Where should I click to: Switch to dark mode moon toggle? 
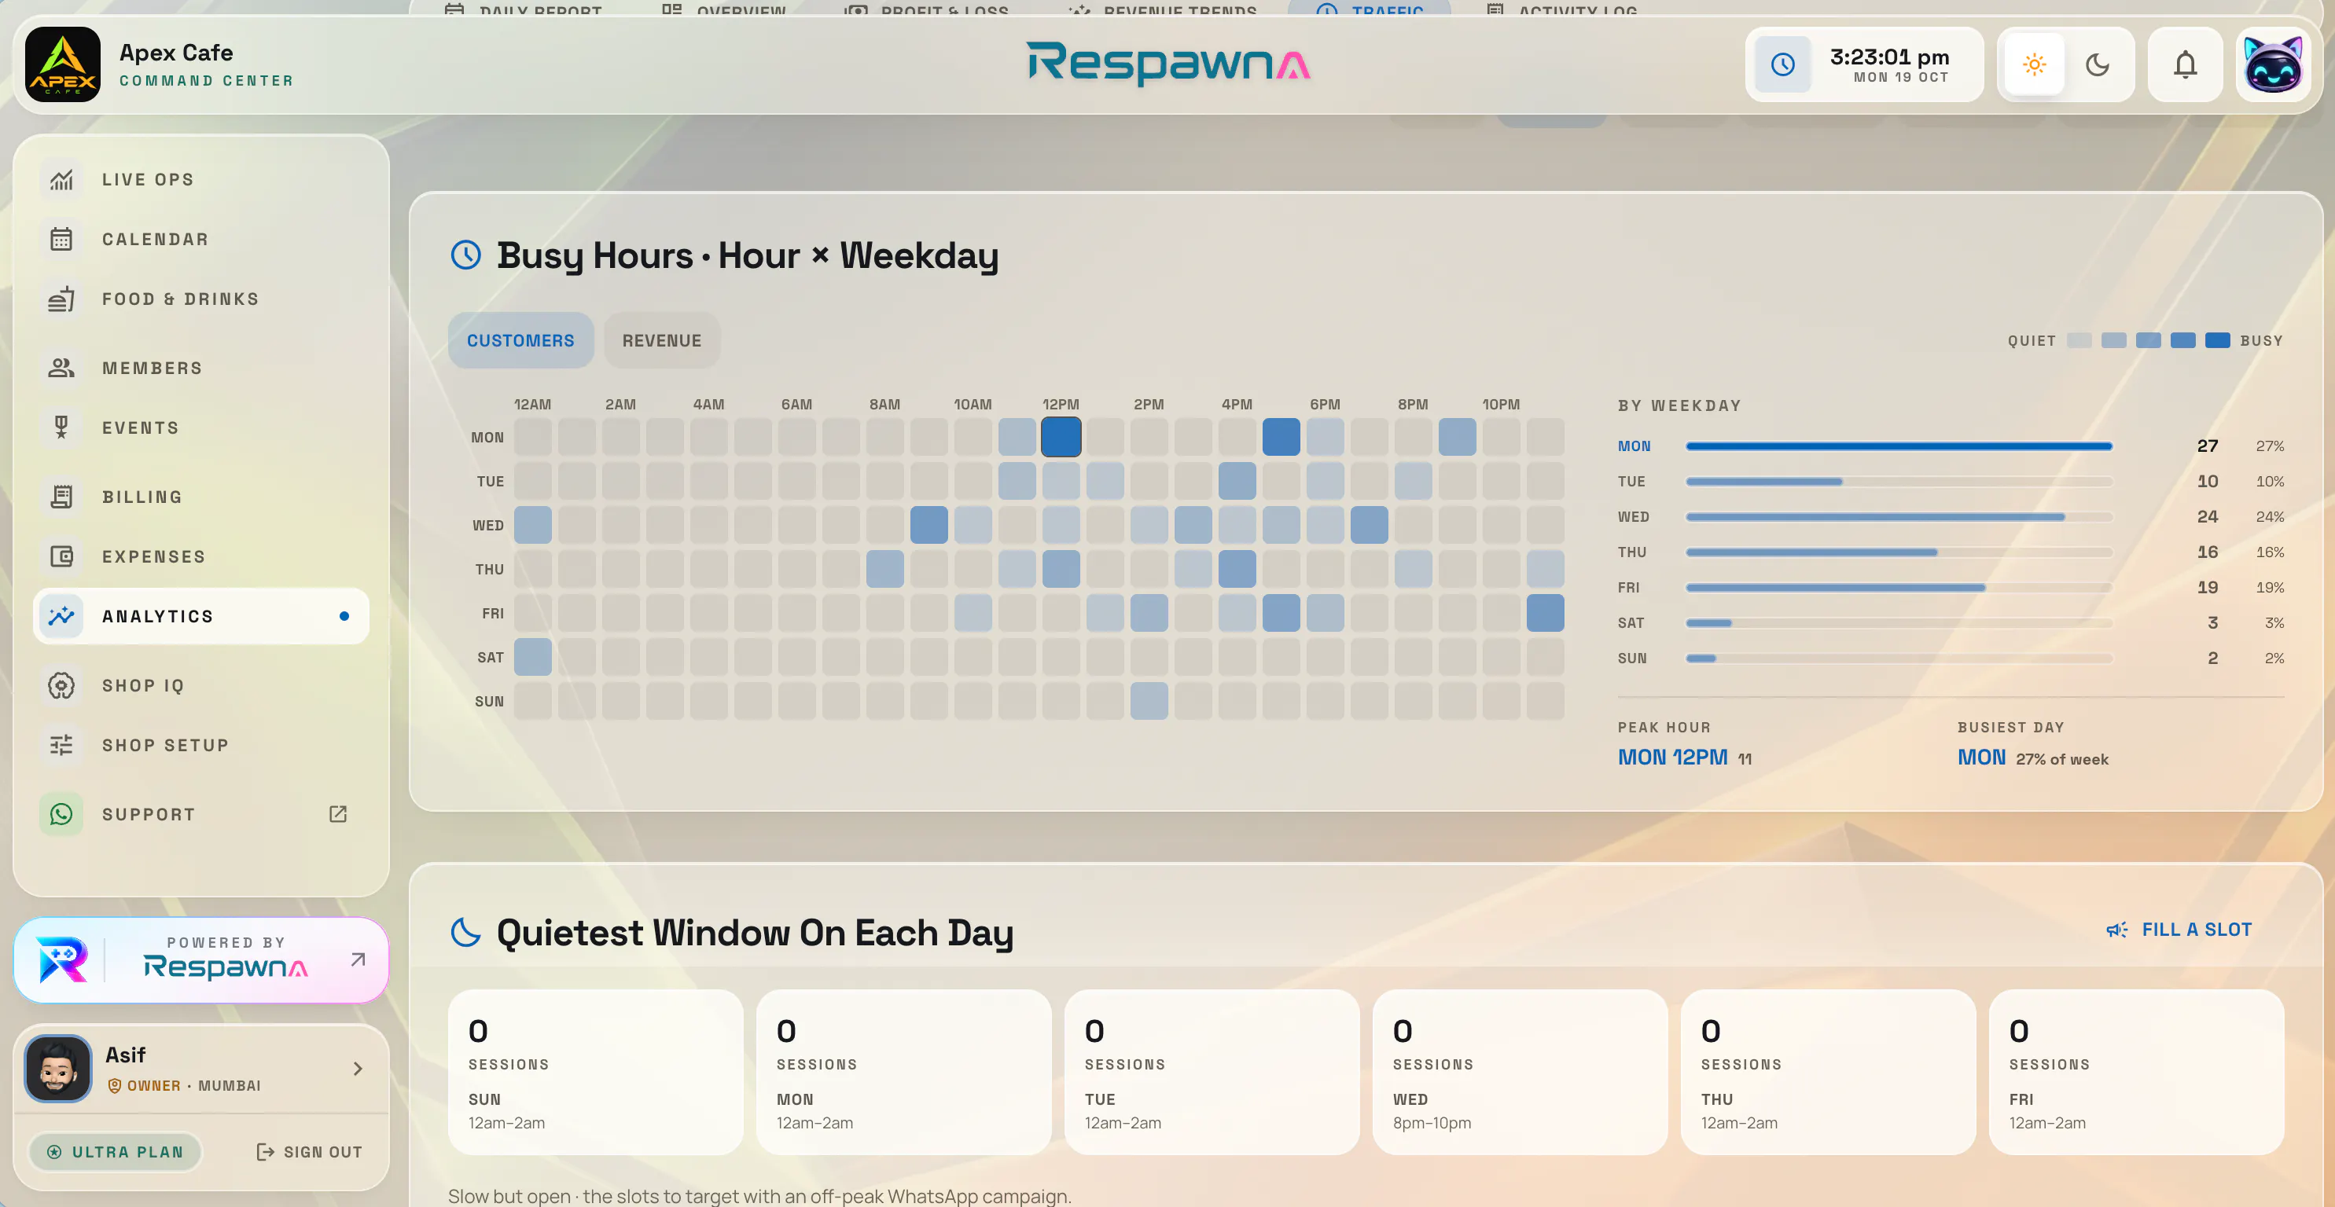2098,64
